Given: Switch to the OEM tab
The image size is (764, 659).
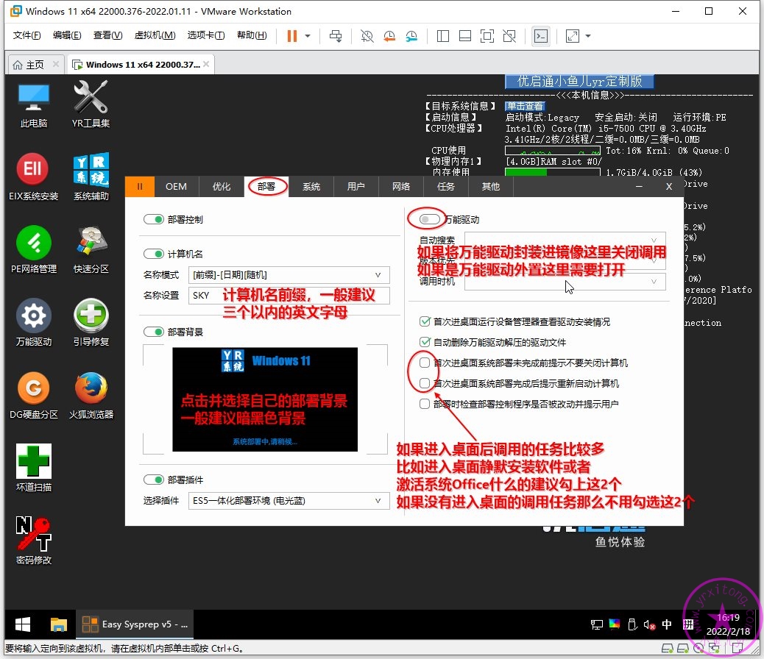Looking at the screenshot, I should 177,187.
